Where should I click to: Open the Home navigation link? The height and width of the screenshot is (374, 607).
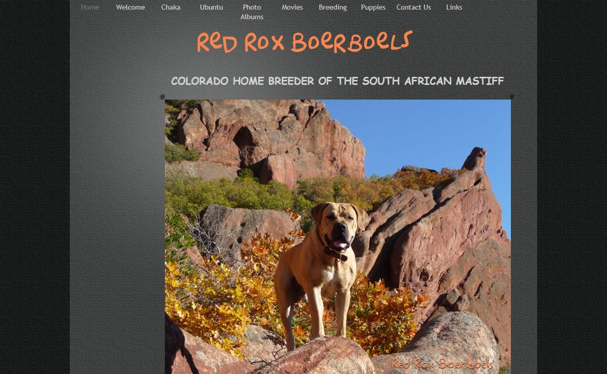pos(90,7)
